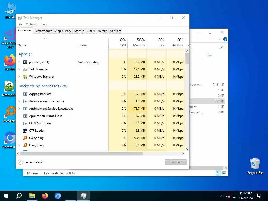Open the notification center icon
This screenshot has width=268, height=201.
tap(259, 196)
